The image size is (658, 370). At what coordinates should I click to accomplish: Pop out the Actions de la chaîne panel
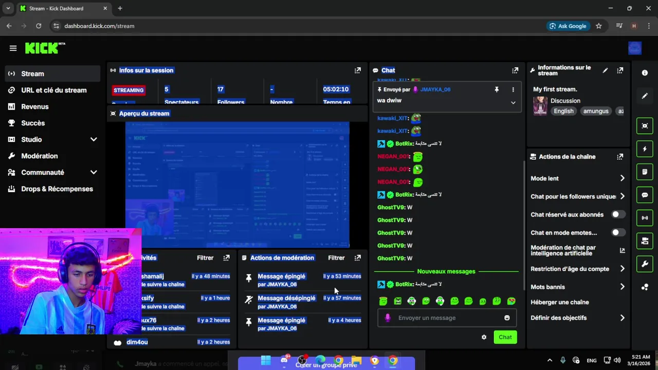(x=620, y=157)
